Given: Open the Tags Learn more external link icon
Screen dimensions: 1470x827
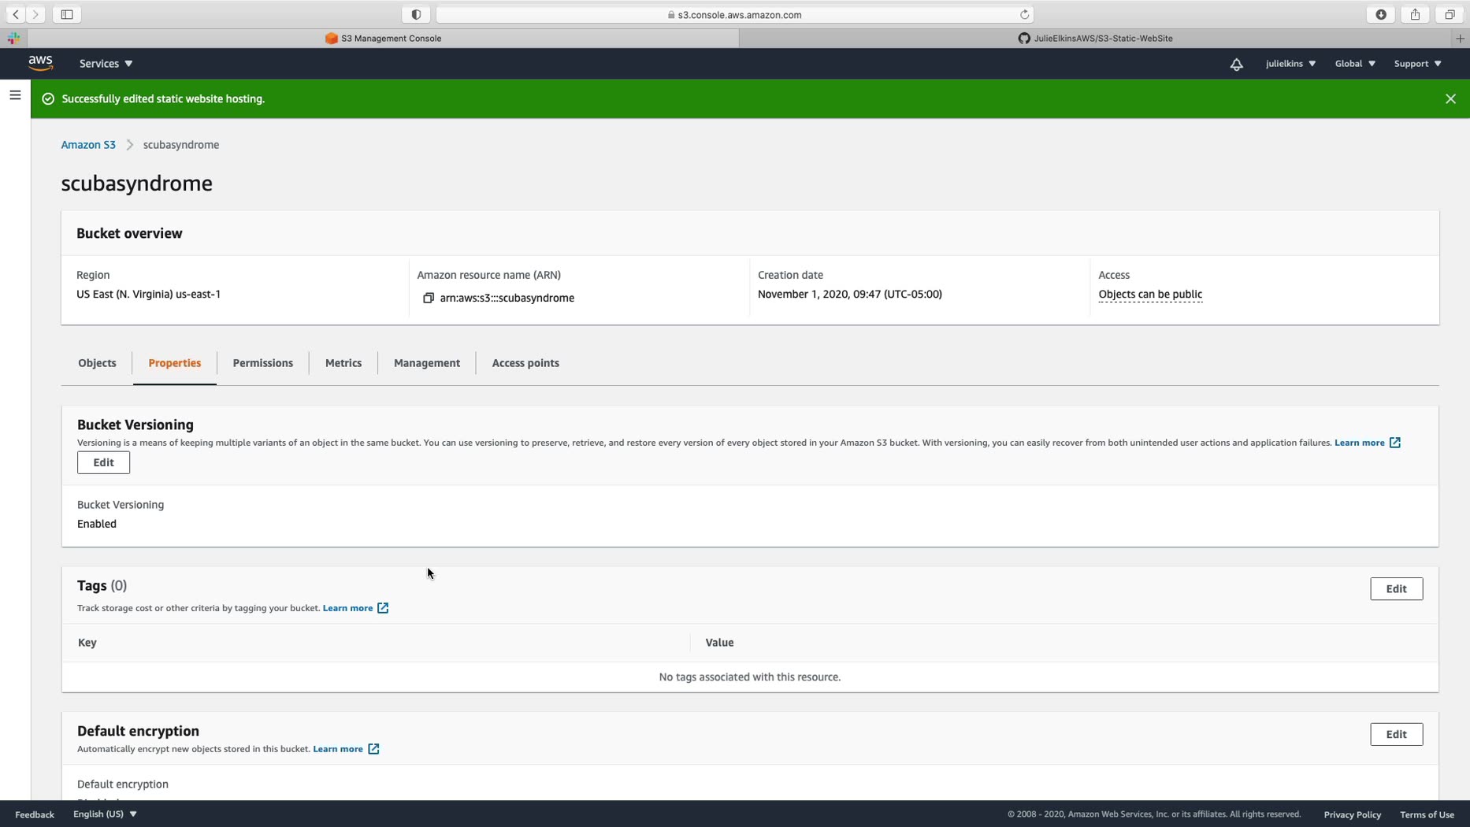Looking at the screenshot, I should click(382, 608).
